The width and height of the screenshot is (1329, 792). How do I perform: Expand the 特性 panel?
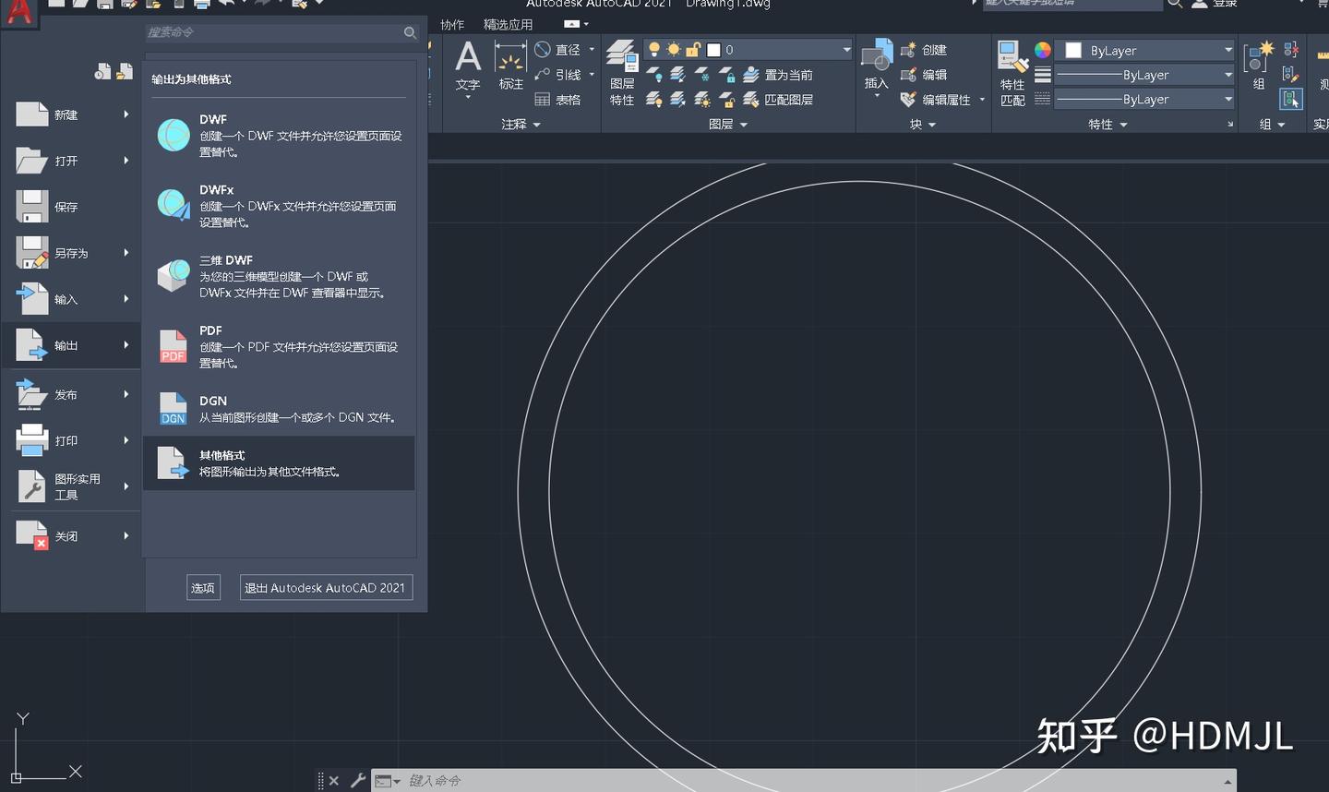pyautogui.click(x=1107, y=125)
